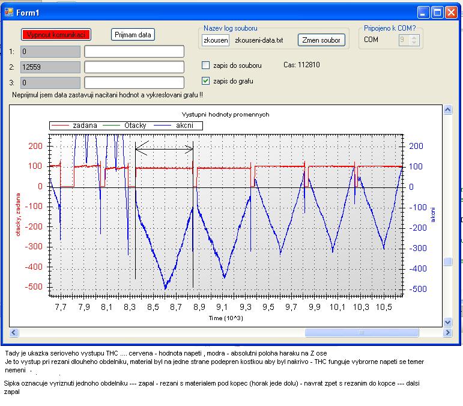Minimize the Form1 window
This screenshot has width=463, height=406.
(425, 13)
